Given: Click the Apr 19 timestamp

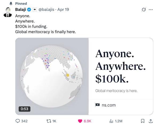Looking at the screenshot, I should 63,10.
